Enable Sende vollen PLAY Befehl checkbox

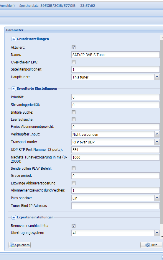tap(74, 169)
